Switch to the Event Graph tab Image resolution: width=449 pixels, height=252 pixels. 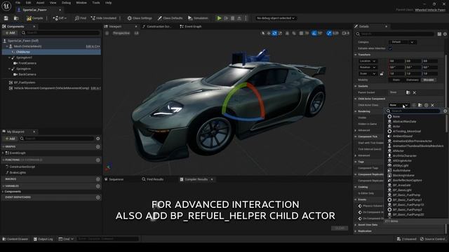point(191,27)
